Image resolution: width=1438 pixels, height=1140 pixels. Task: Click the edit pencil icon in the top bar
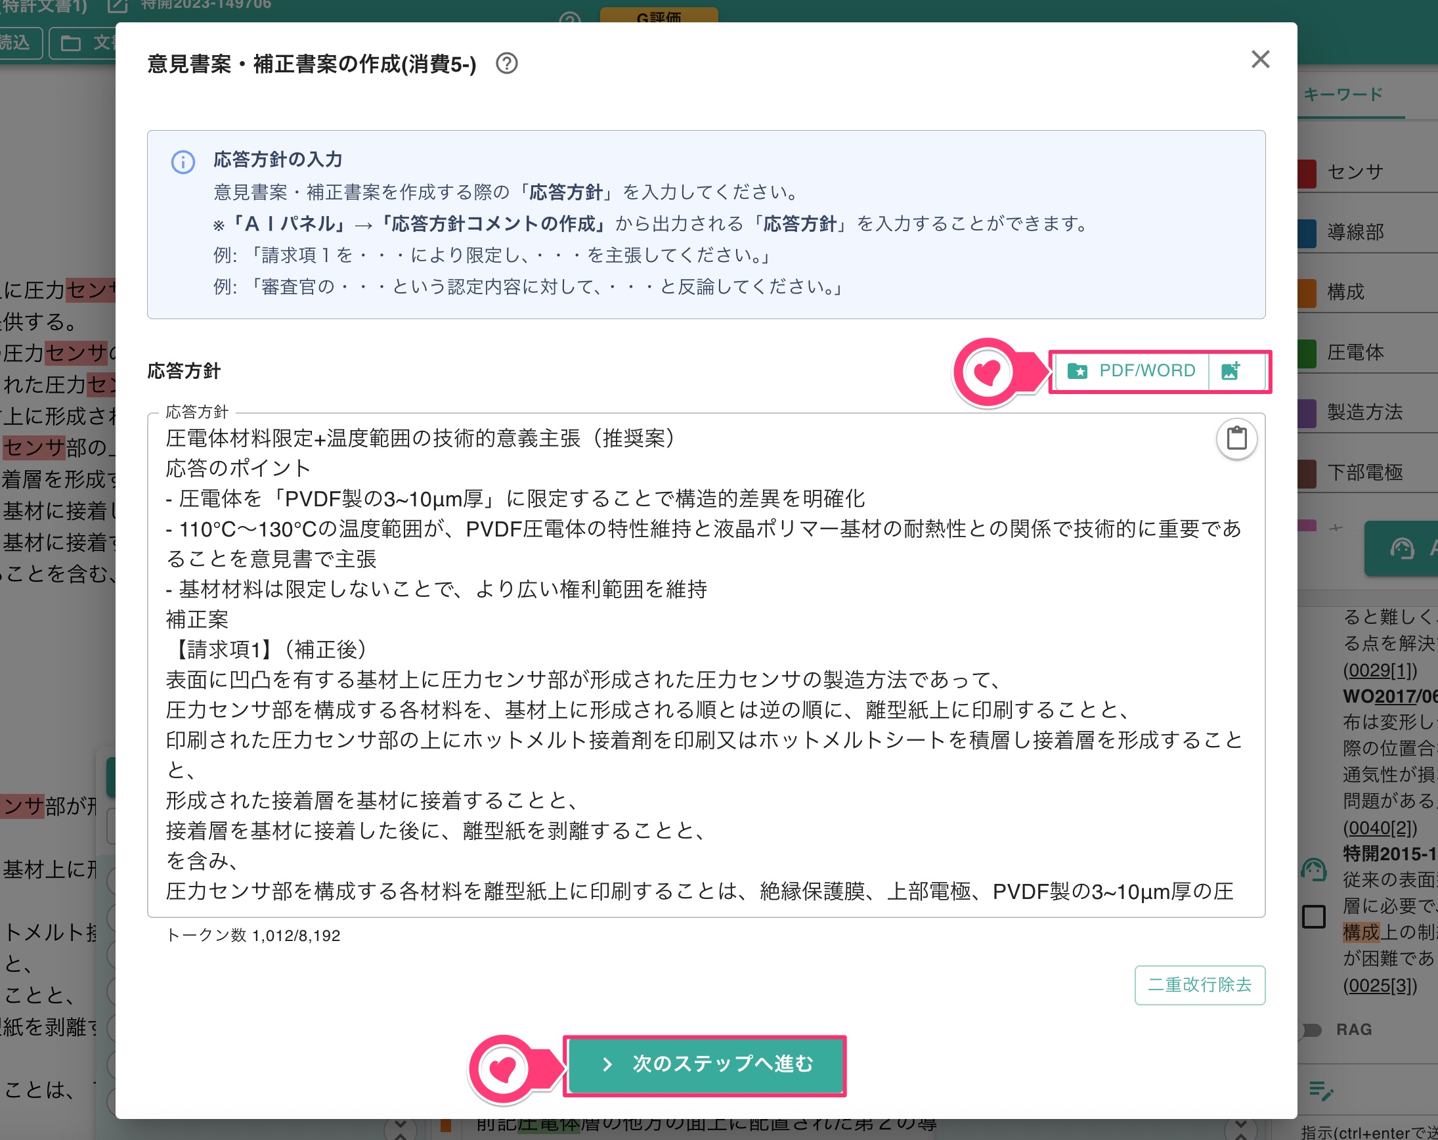pos(118,5)
